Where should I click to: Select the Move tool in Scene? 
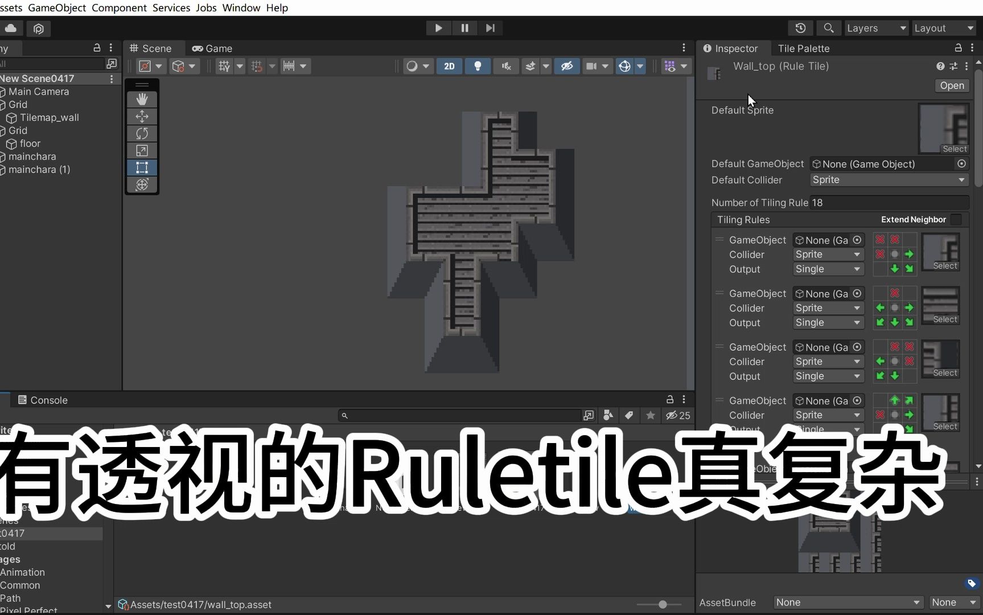coord(142,116)
